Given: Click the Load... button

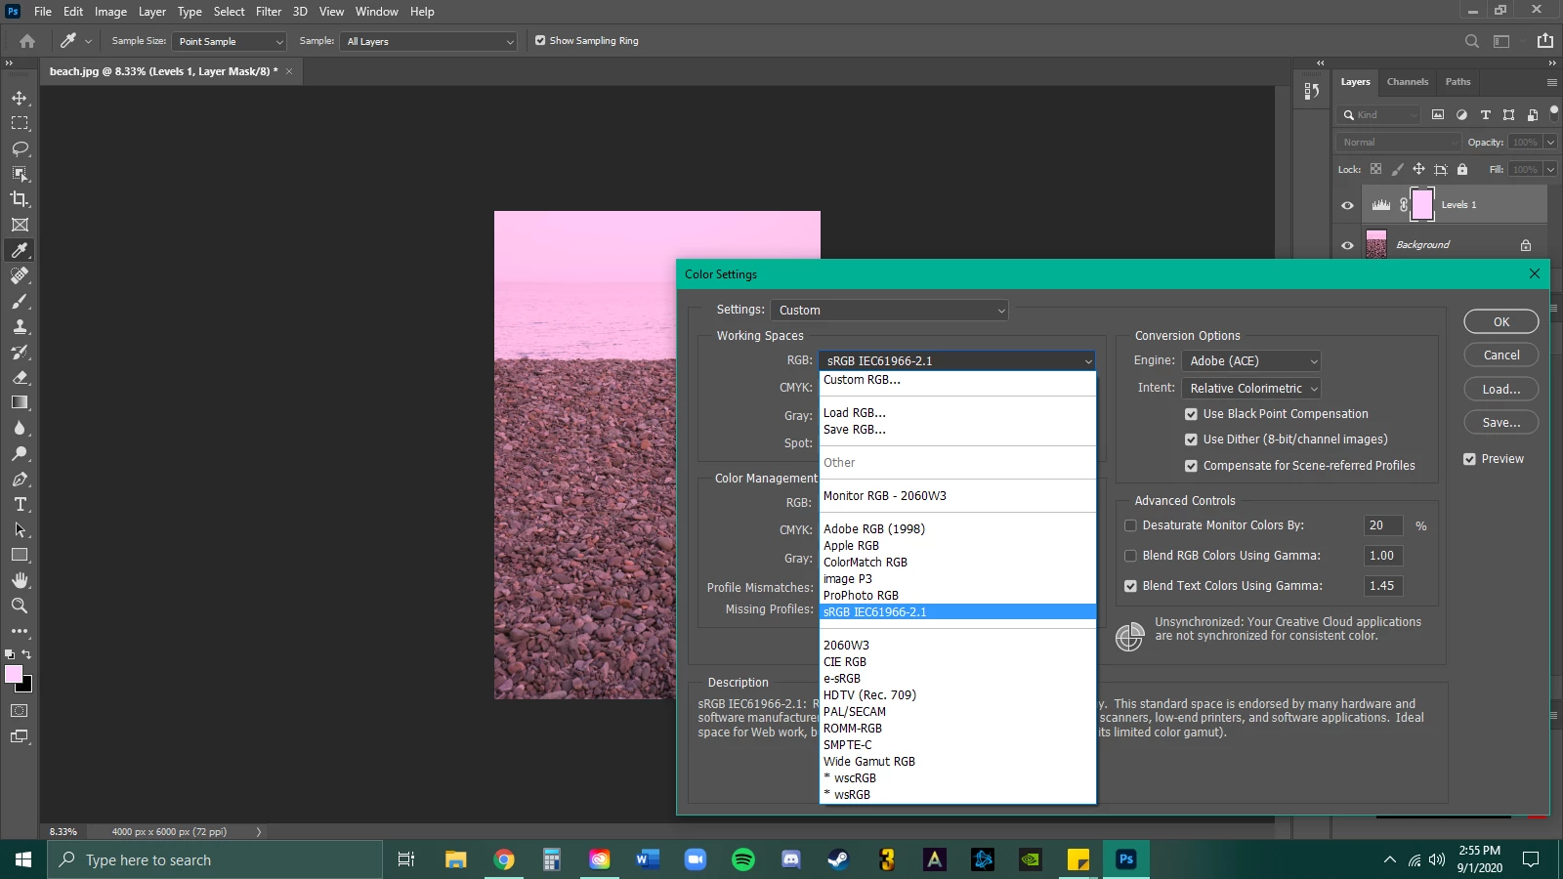Looking at the screenshot, I should [x=1501, y=389].
